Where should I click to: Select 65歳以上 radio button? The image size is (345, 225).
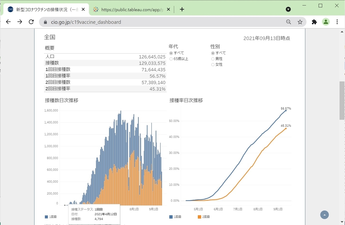pos(171,59)
